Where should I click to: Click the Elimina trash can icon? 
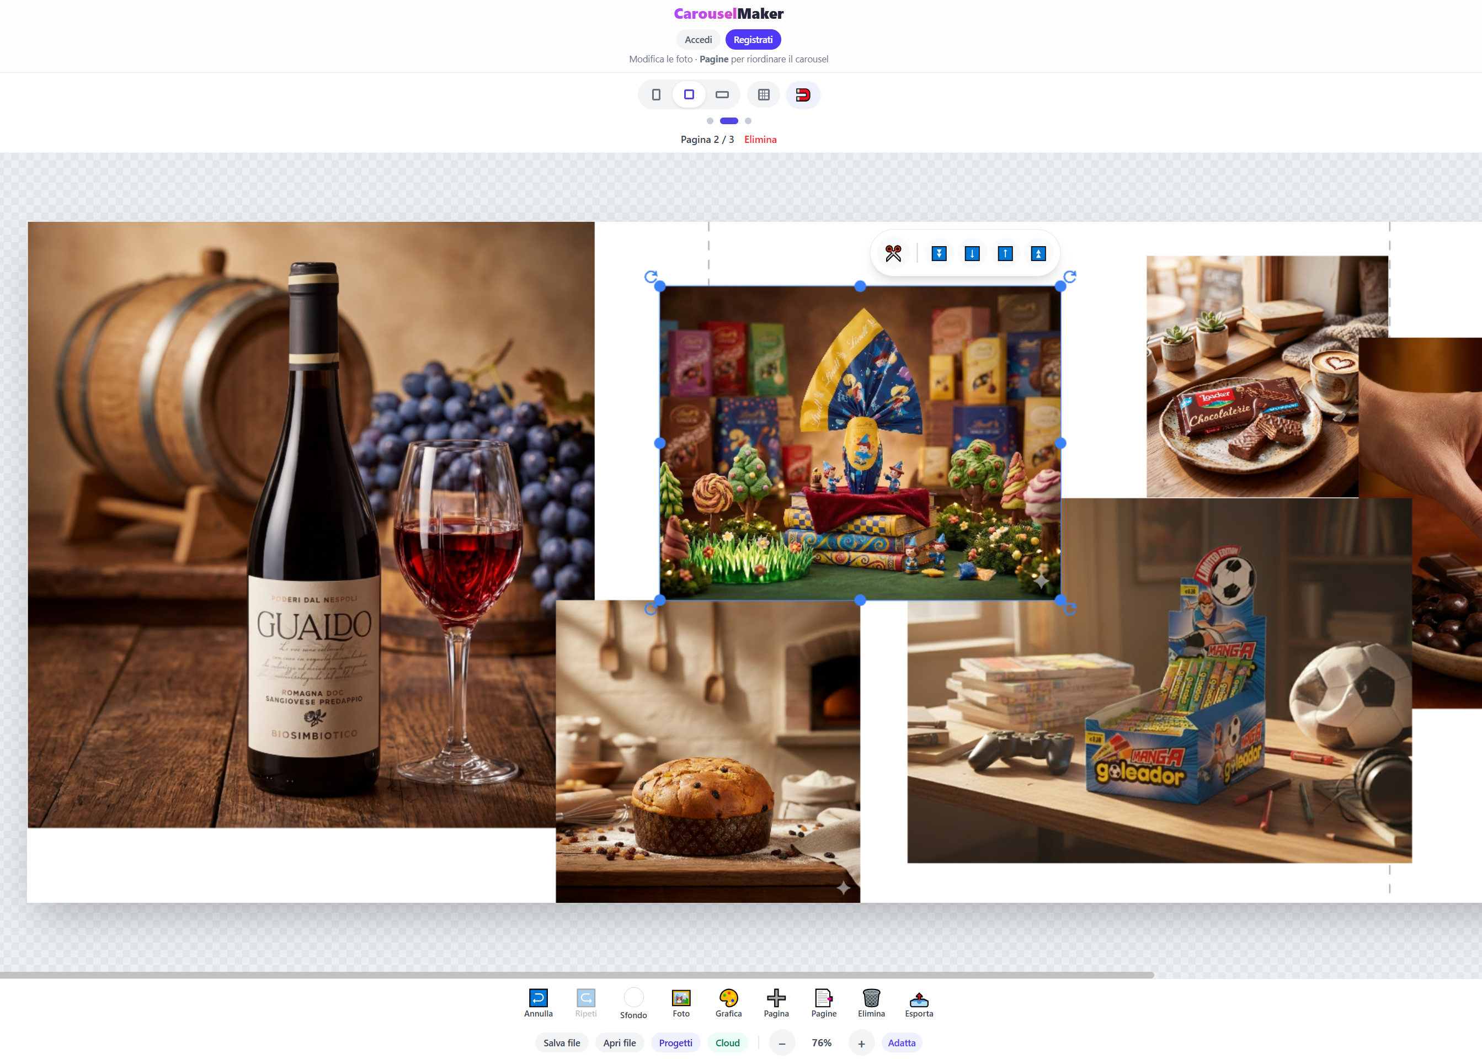(x=871, y=997)
